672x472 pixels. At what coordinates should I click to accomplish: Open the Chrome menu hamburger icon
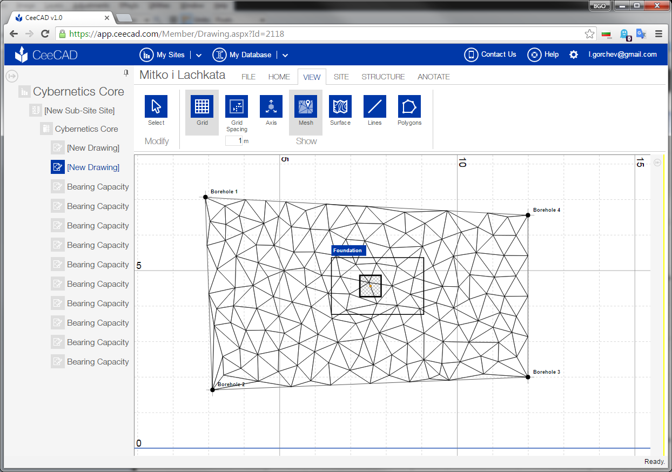pos(658,33)
